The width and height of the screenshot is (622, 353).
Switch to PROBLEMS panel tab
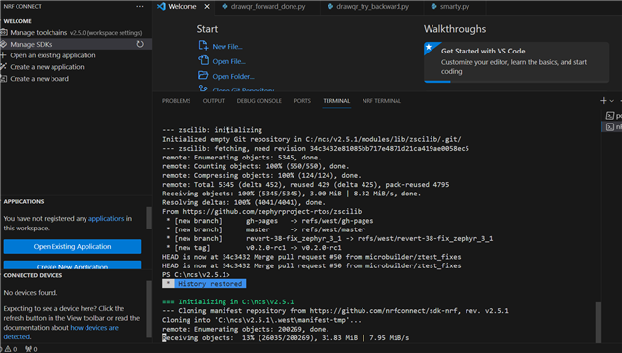pos(177,101)
